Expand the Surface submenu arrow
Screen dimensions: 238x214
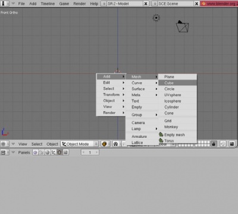156,89
